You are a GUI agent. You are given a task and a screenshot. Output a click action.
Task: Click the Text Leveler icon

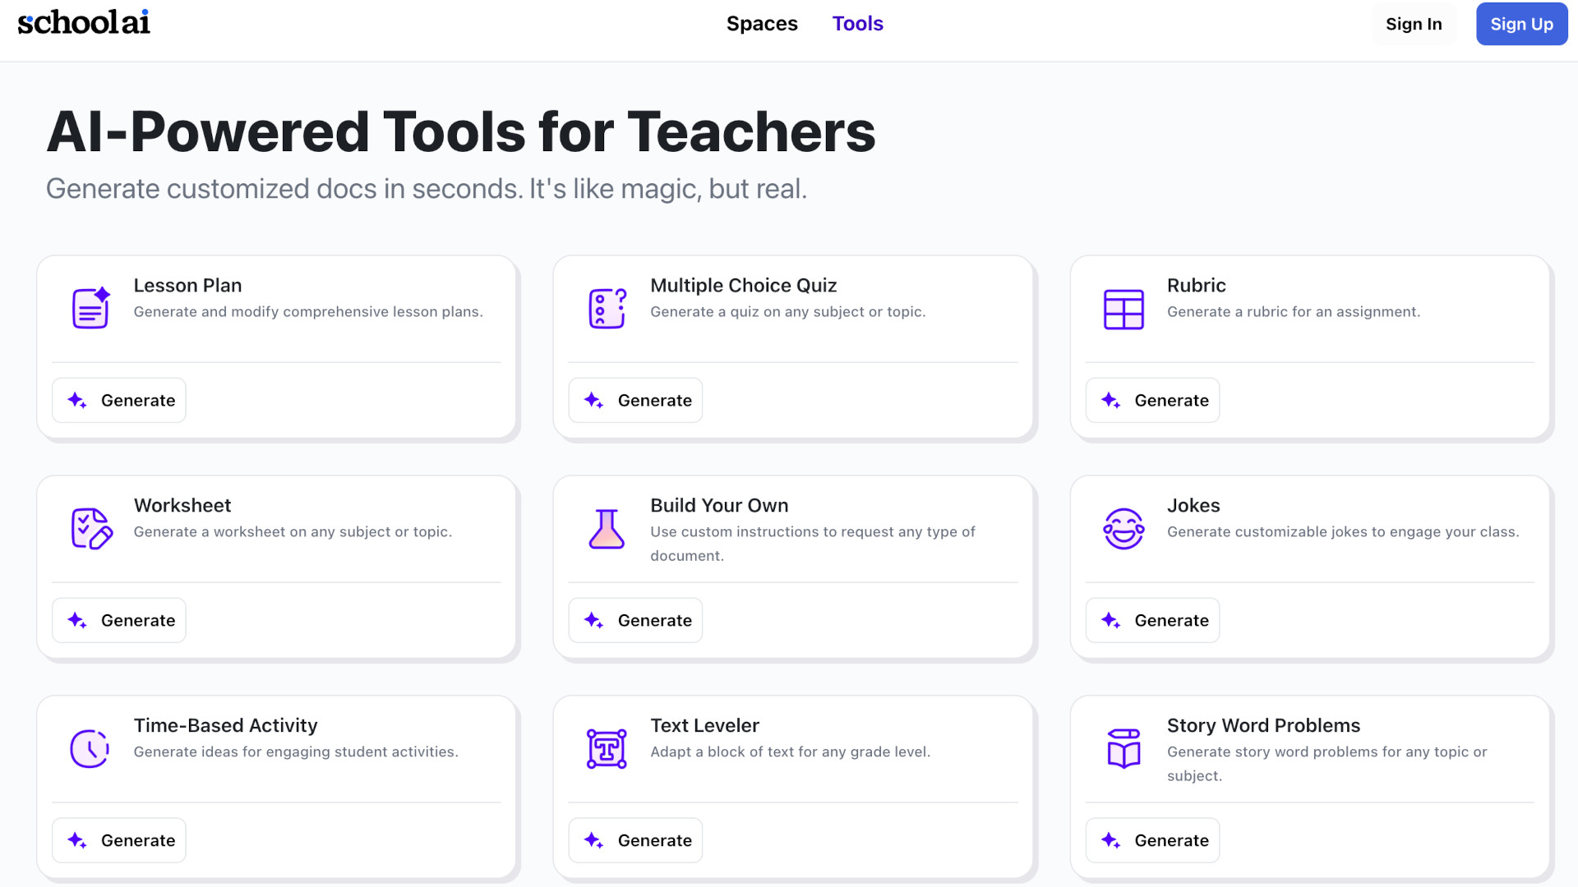click(607, 748)
